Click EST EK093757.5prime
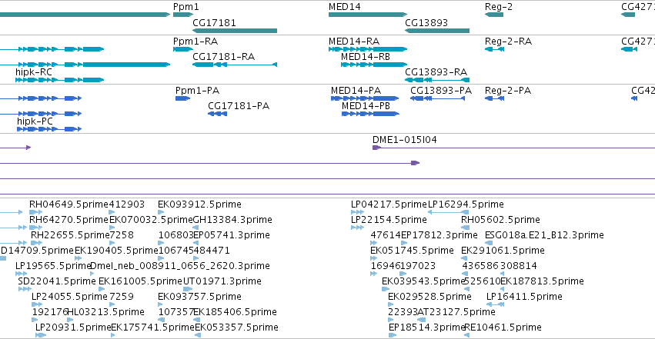The image size is (655, 339). coord(199,297)
